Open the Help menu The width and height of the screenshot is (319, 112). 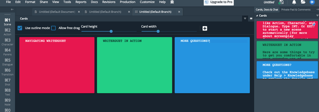click(162, 2)
